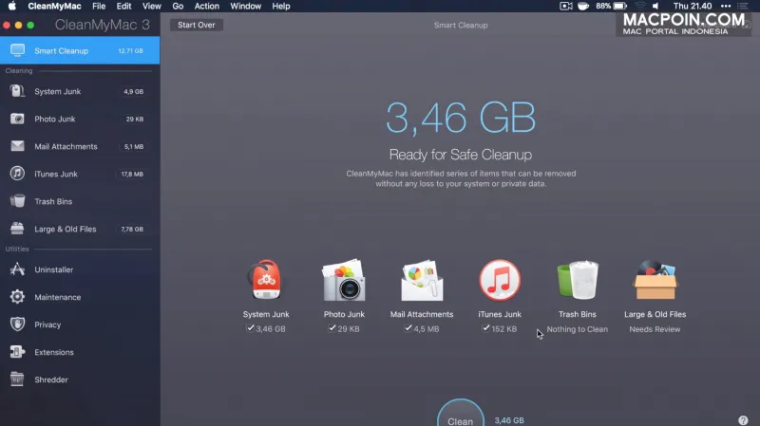Click the round Clean button
The height and width of the screenshot is (426, 760).
point(461,413)
